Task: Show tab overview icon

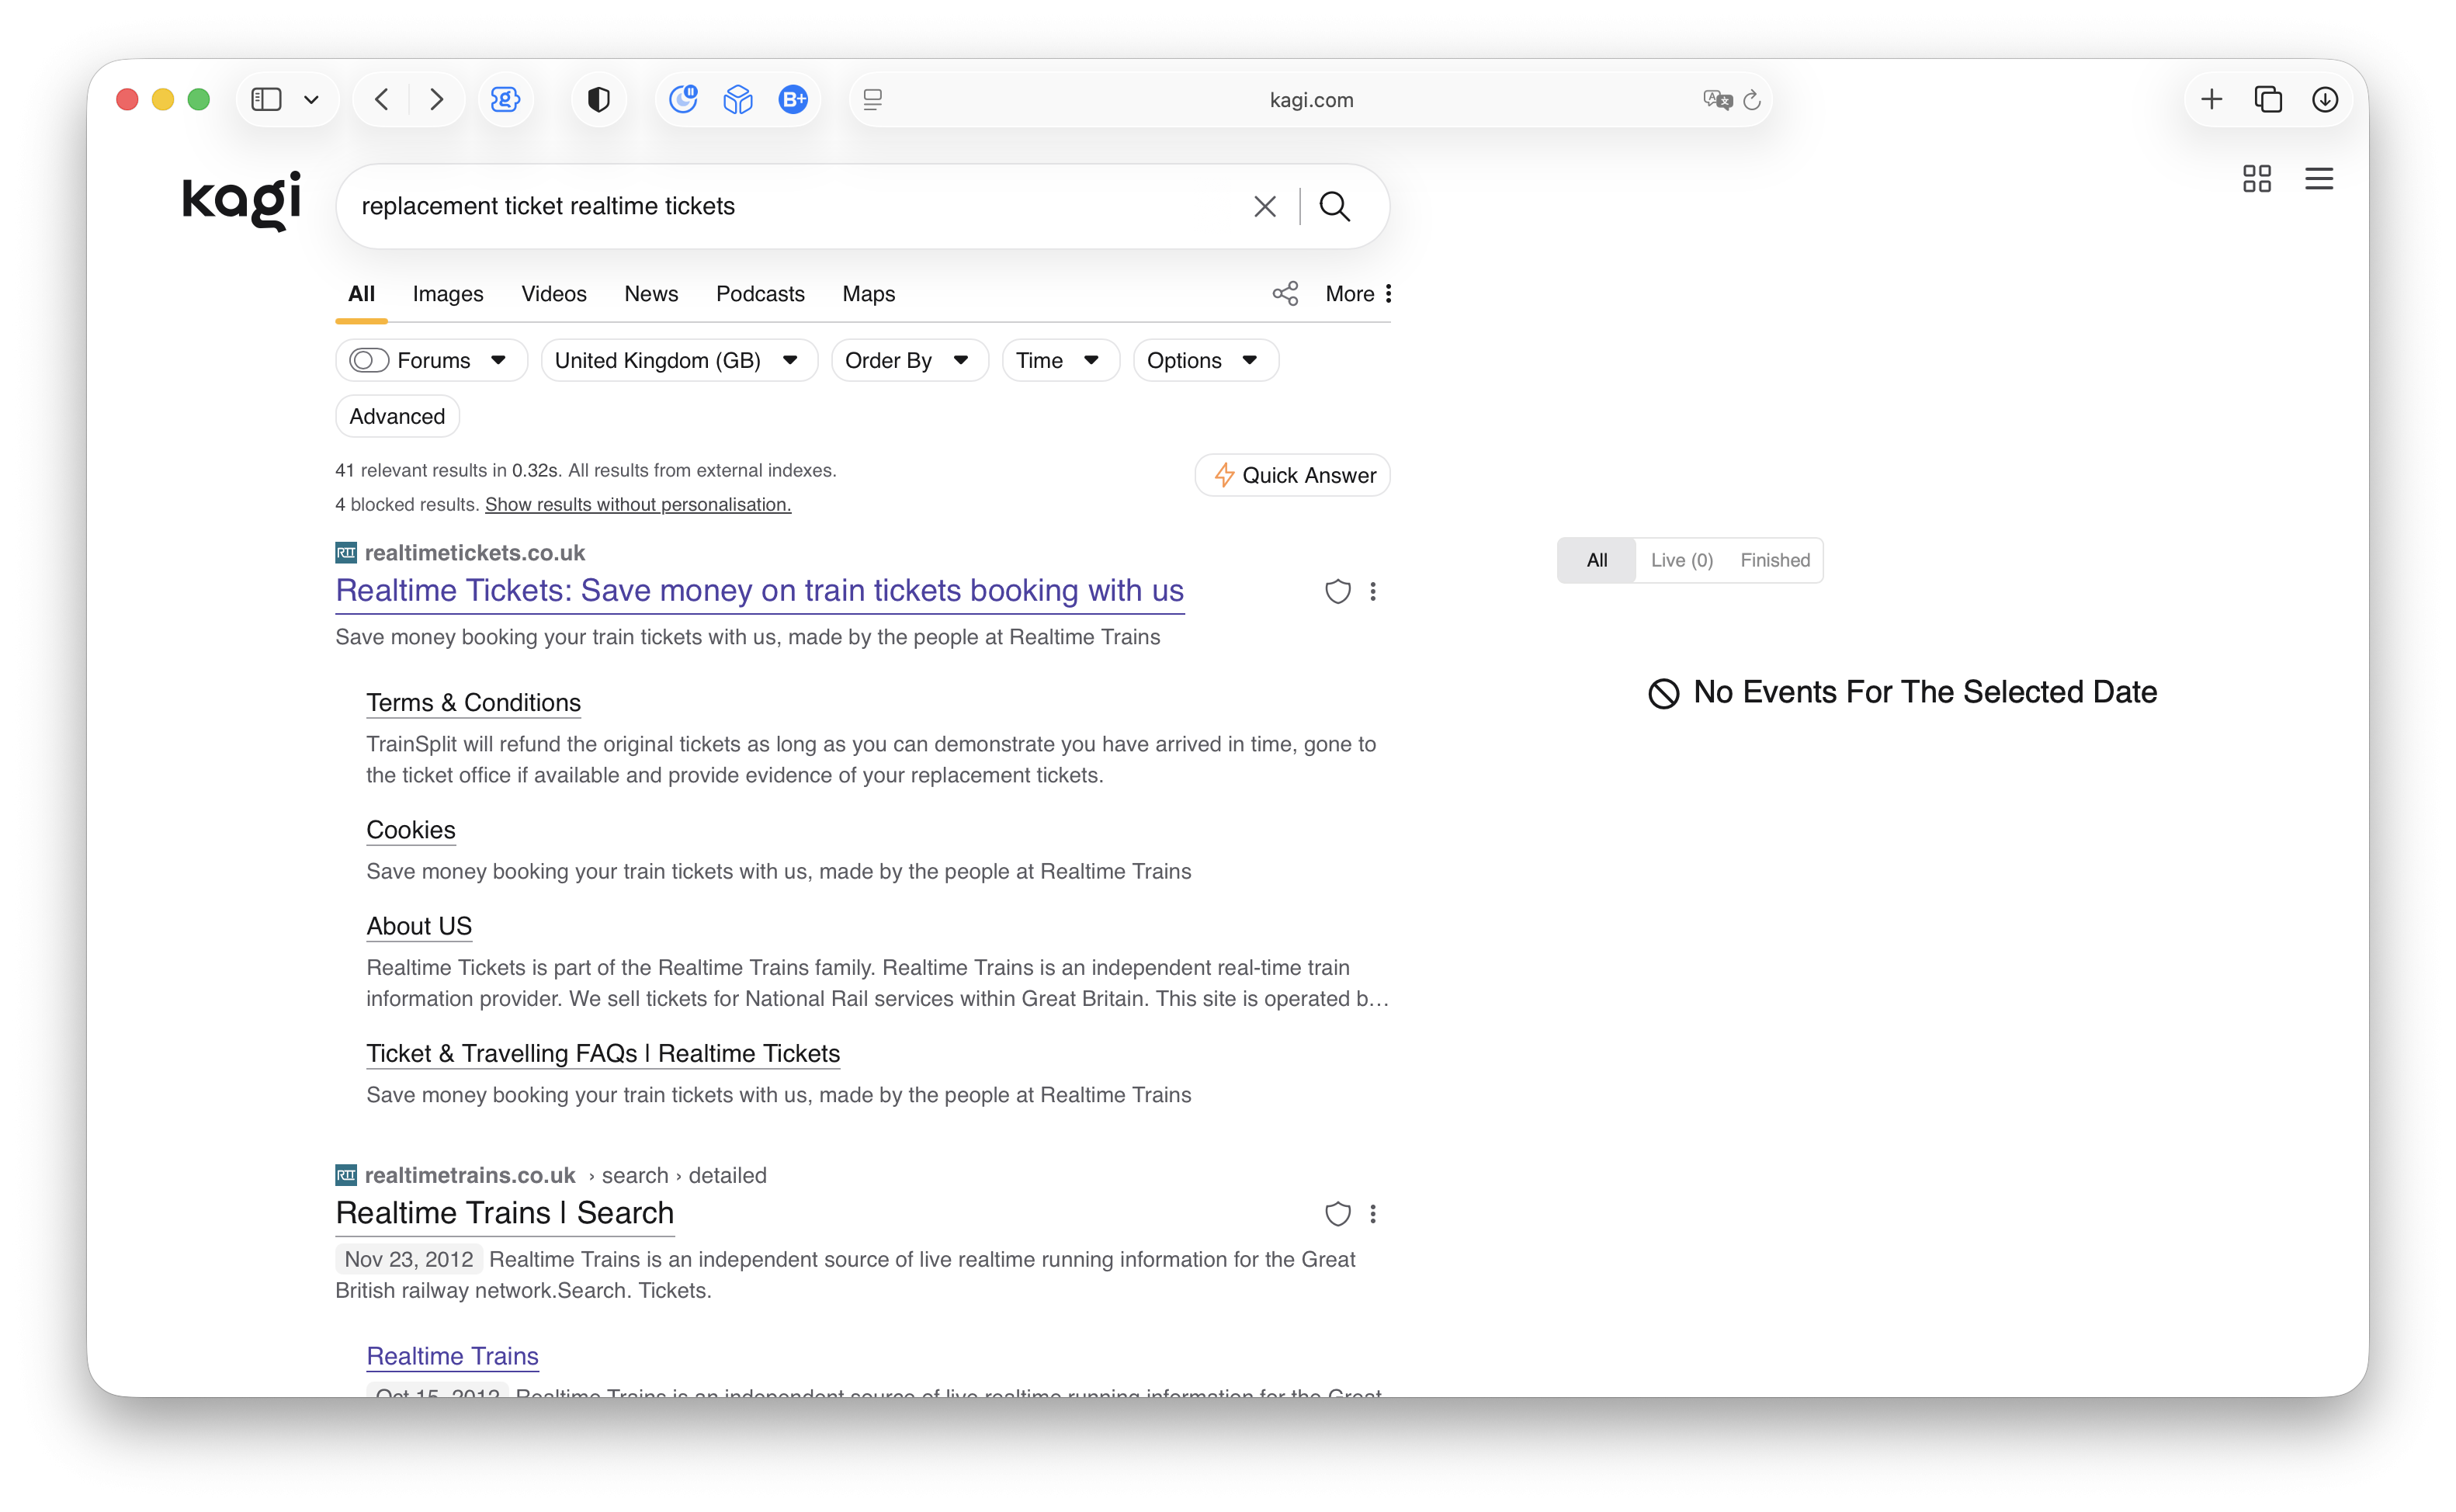Action: coord(2268,99)
